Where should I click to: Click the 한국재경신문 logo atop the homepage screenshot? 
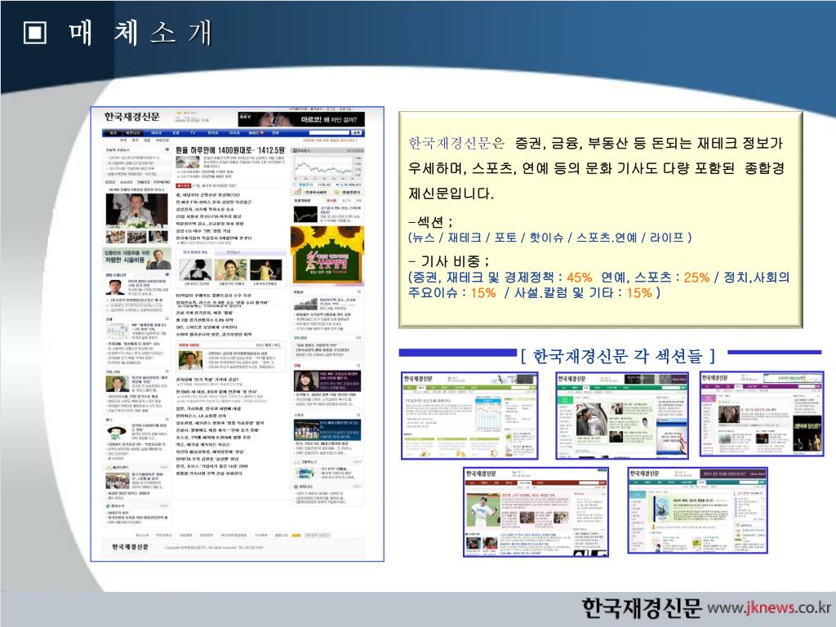(x=131, y=117)
